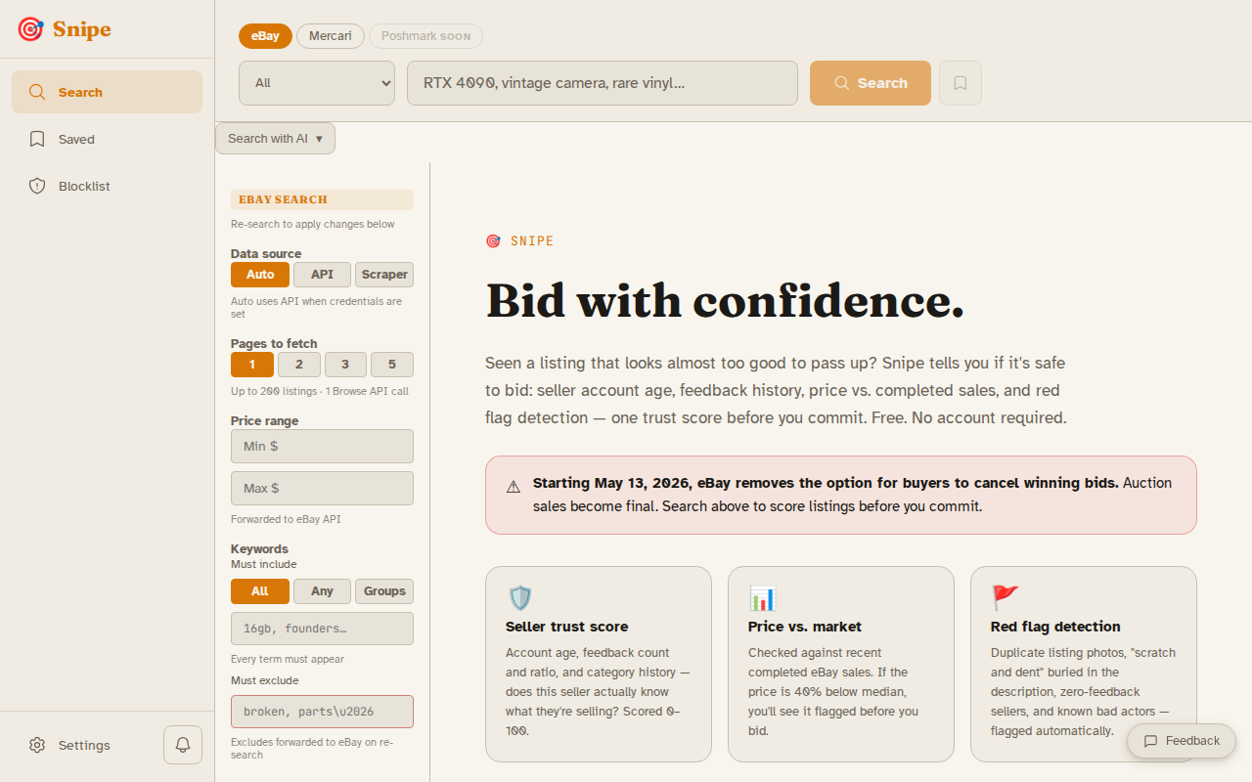Focus the search query input field
The width and height of the screenshot is (1252, 782).
tap(603, 83)
